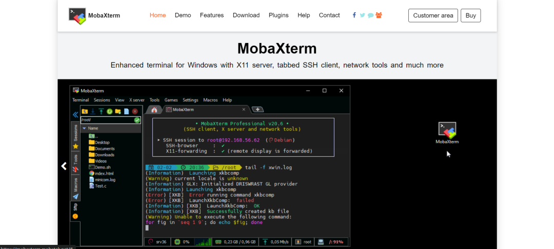Image resolution: width=554 pixels, height=249 pixels.
Task: Select the Videos folder
Action: tap(98, 161)
